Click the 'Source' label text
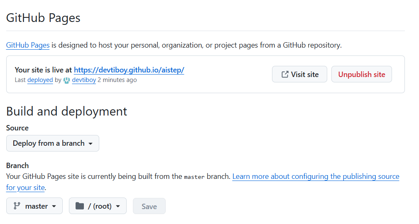Image resolution: width=419 pixels, height=224 pixels. [x=17, y=128]
